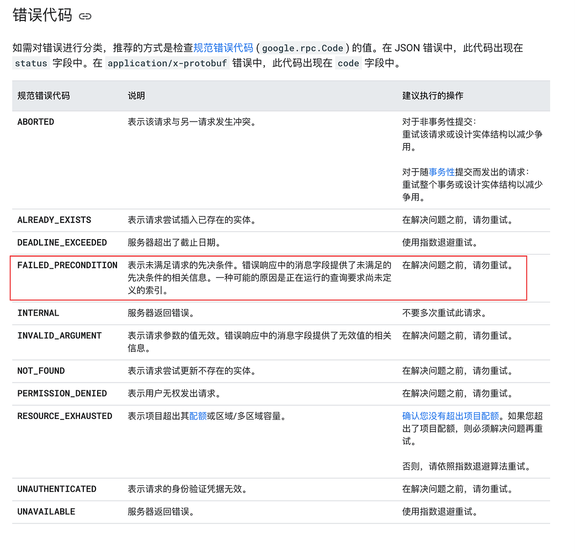The image size is (575, 552).
Task: Click UNAVAILABLE action 使用指数退避重试
Action: pyautogui.click(x=440, y=512)
